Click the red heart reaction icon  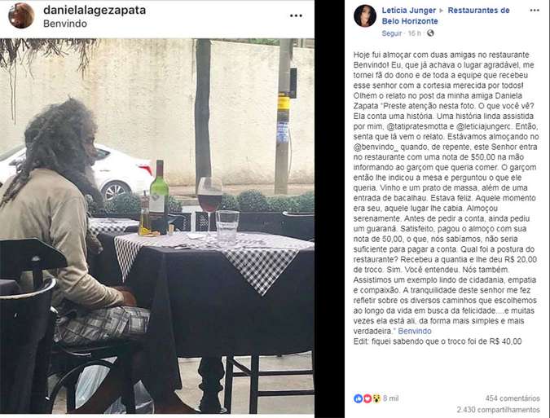point(367,398)
